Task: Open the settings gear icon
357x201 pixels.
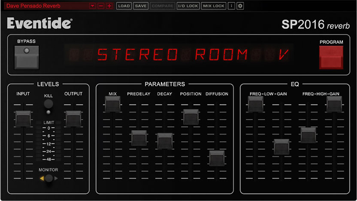Action: click(240, 6)
